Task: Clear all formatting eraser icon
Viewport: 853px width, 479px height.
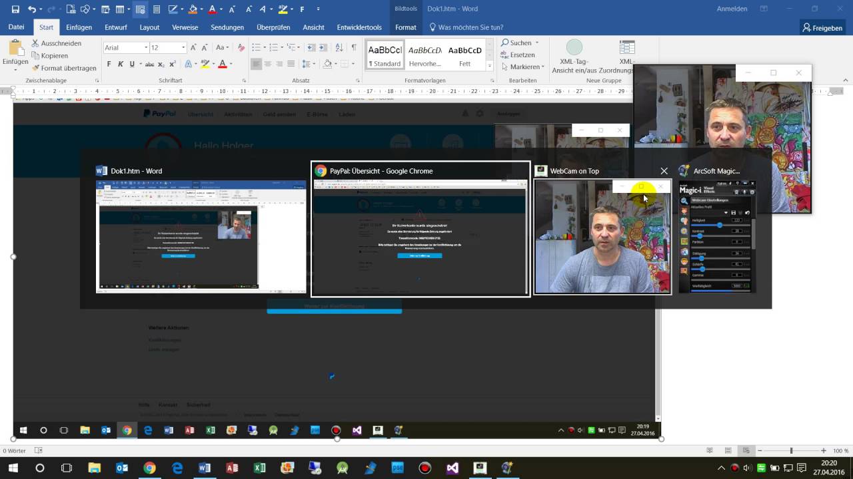Action: tap(241, 47)
